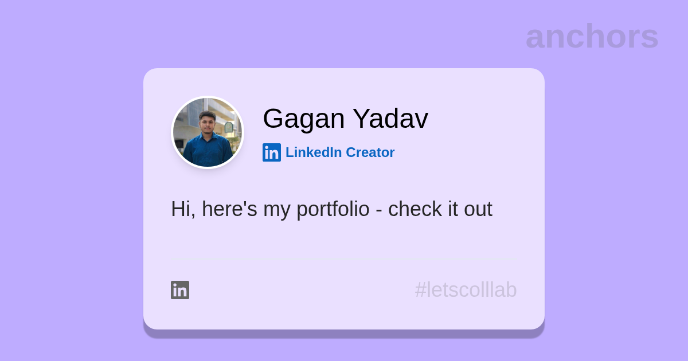Click the word "LinkedIn" in the Creator label

tap(313, 152)
